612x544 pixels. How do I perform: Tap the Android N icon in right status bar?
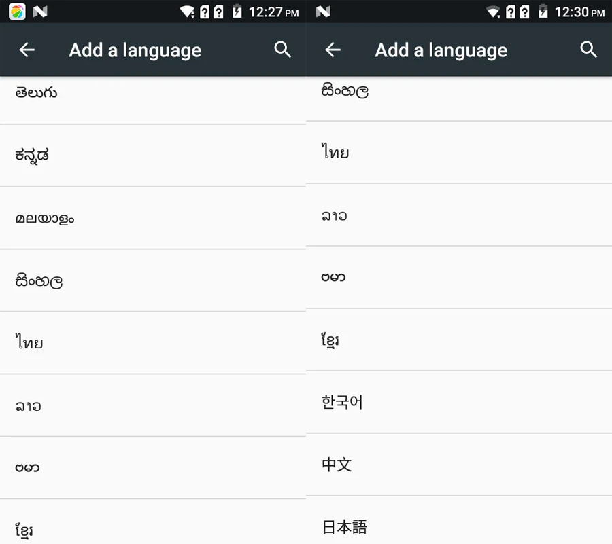point(323,12)
